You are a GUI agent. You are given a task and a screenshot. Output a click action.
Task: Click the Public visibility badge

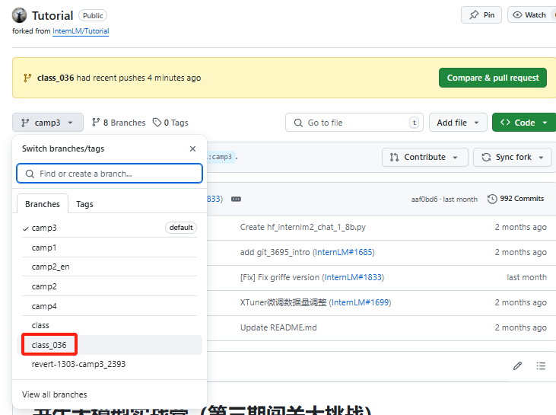(93, 16)
